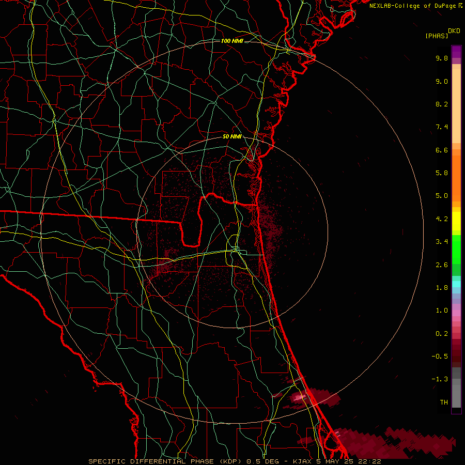Click the 9.8 scale value
This screenshot has width=465, height=465.
[x=442, y=58]
